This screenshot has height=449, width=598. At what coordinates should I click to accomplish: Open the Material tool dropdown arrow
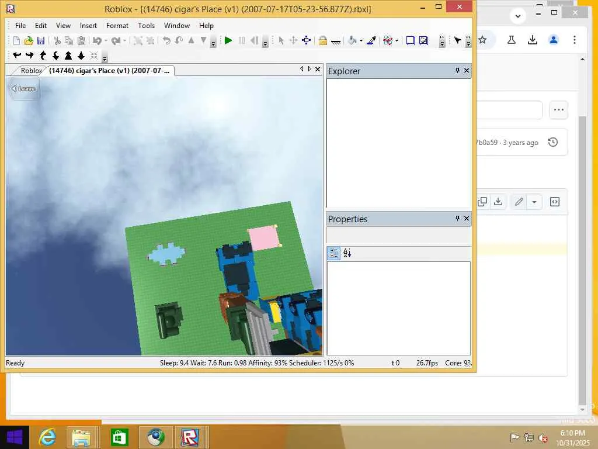click(x=397, y=40)
